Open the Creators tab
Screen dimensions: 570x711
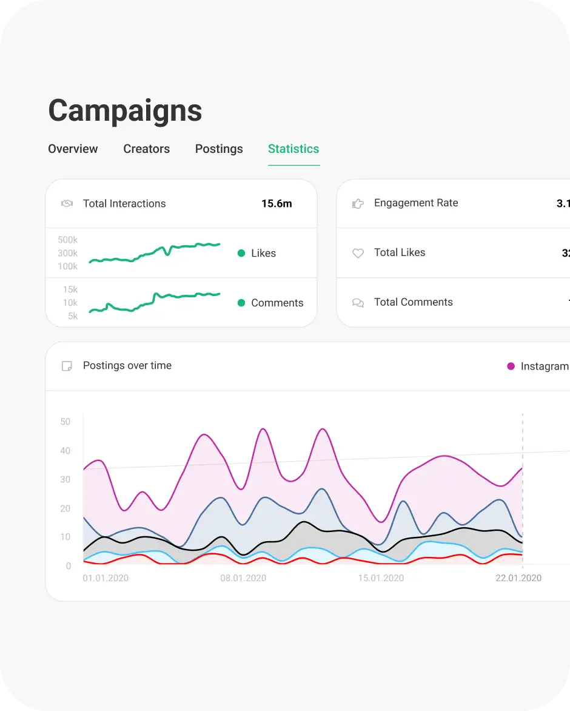pyautogui.click(x=146, y=149)
